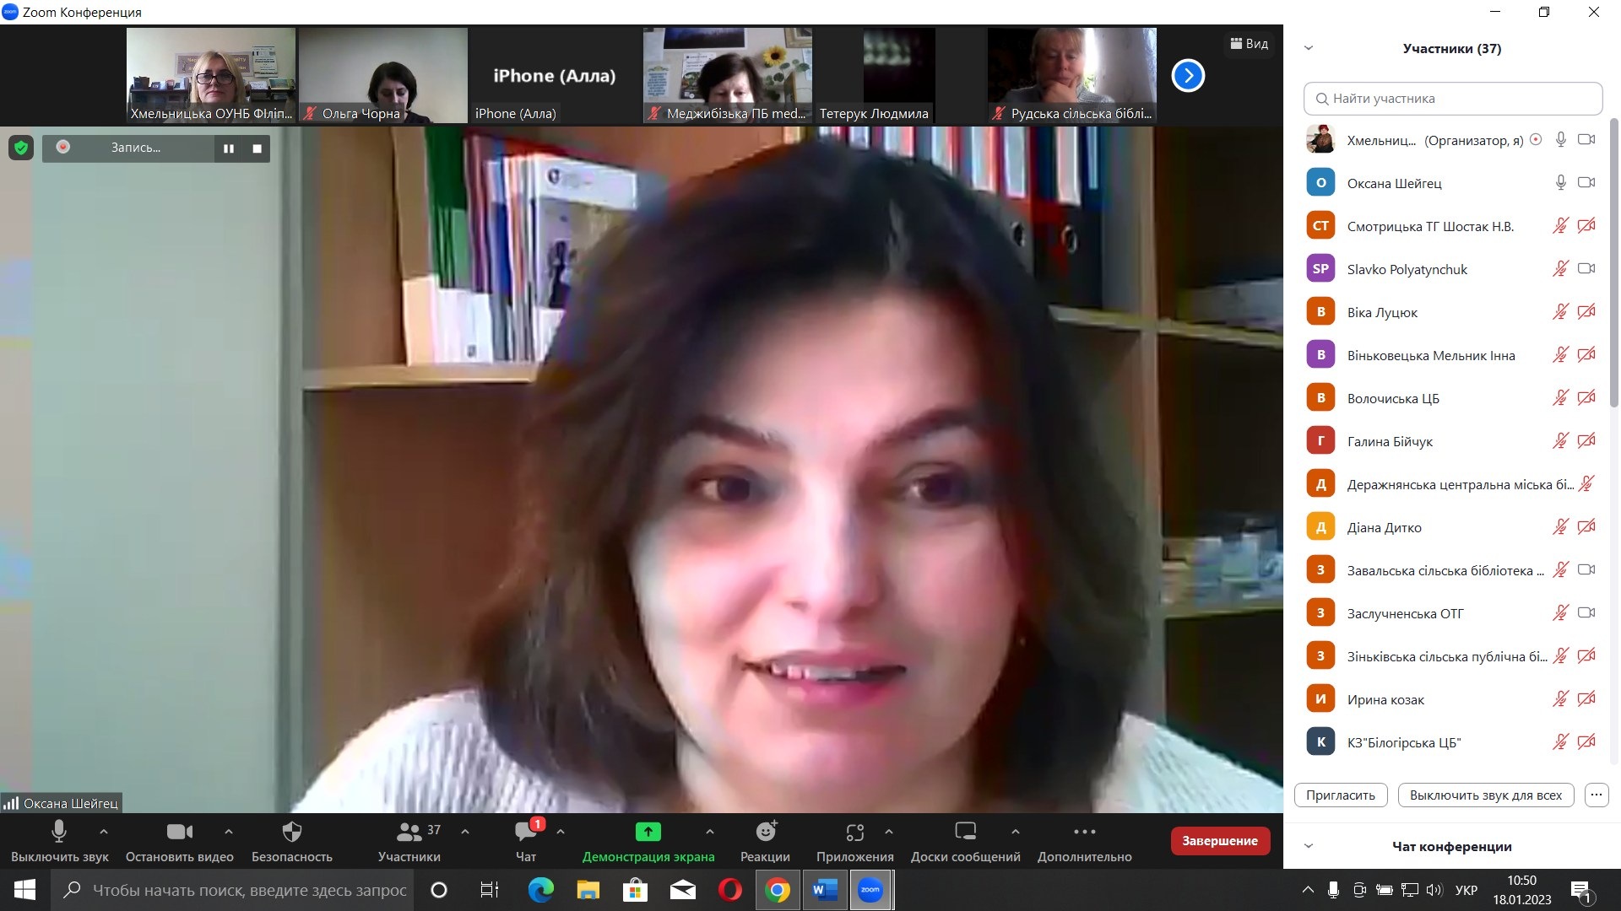Screen dimensions: 1621x911
Task: Open More (Дополнительно) options
Action: point(1084,841)
